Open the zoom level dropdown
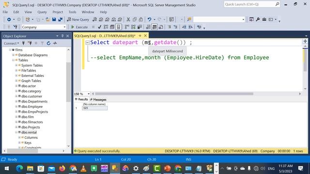 pyautogui.click(x=89, y=94)
